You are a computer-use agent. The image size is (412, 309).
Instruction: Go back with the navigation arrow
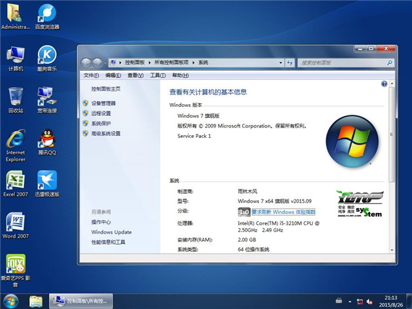(x=86, y=62)
